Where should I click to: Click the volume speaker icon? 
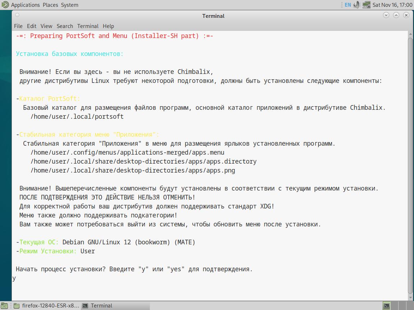pyautogui.click(x=356, y=5)
